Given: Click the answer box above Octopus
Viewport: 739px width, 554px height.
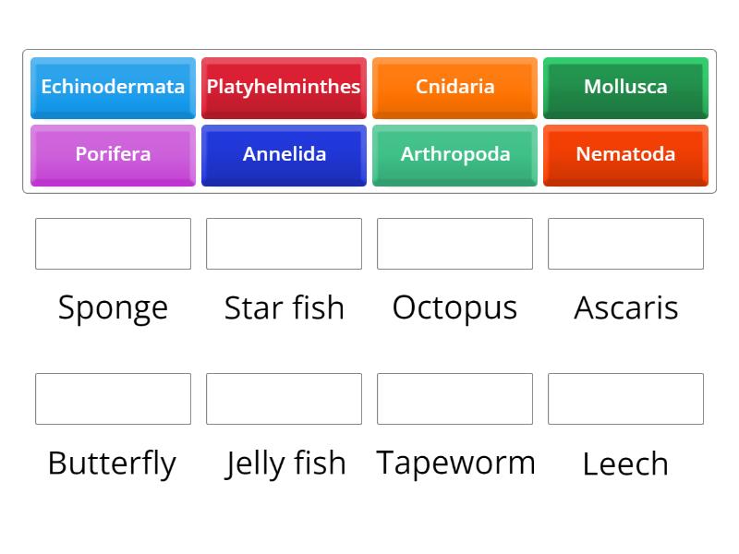Looking at the screenshot, I should (x=454, y=244).
